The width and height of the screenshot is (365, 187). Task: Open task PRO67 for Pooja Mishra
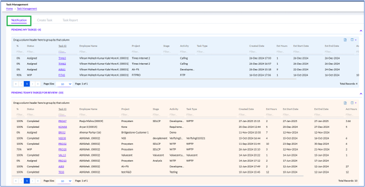tap(62, 121)
